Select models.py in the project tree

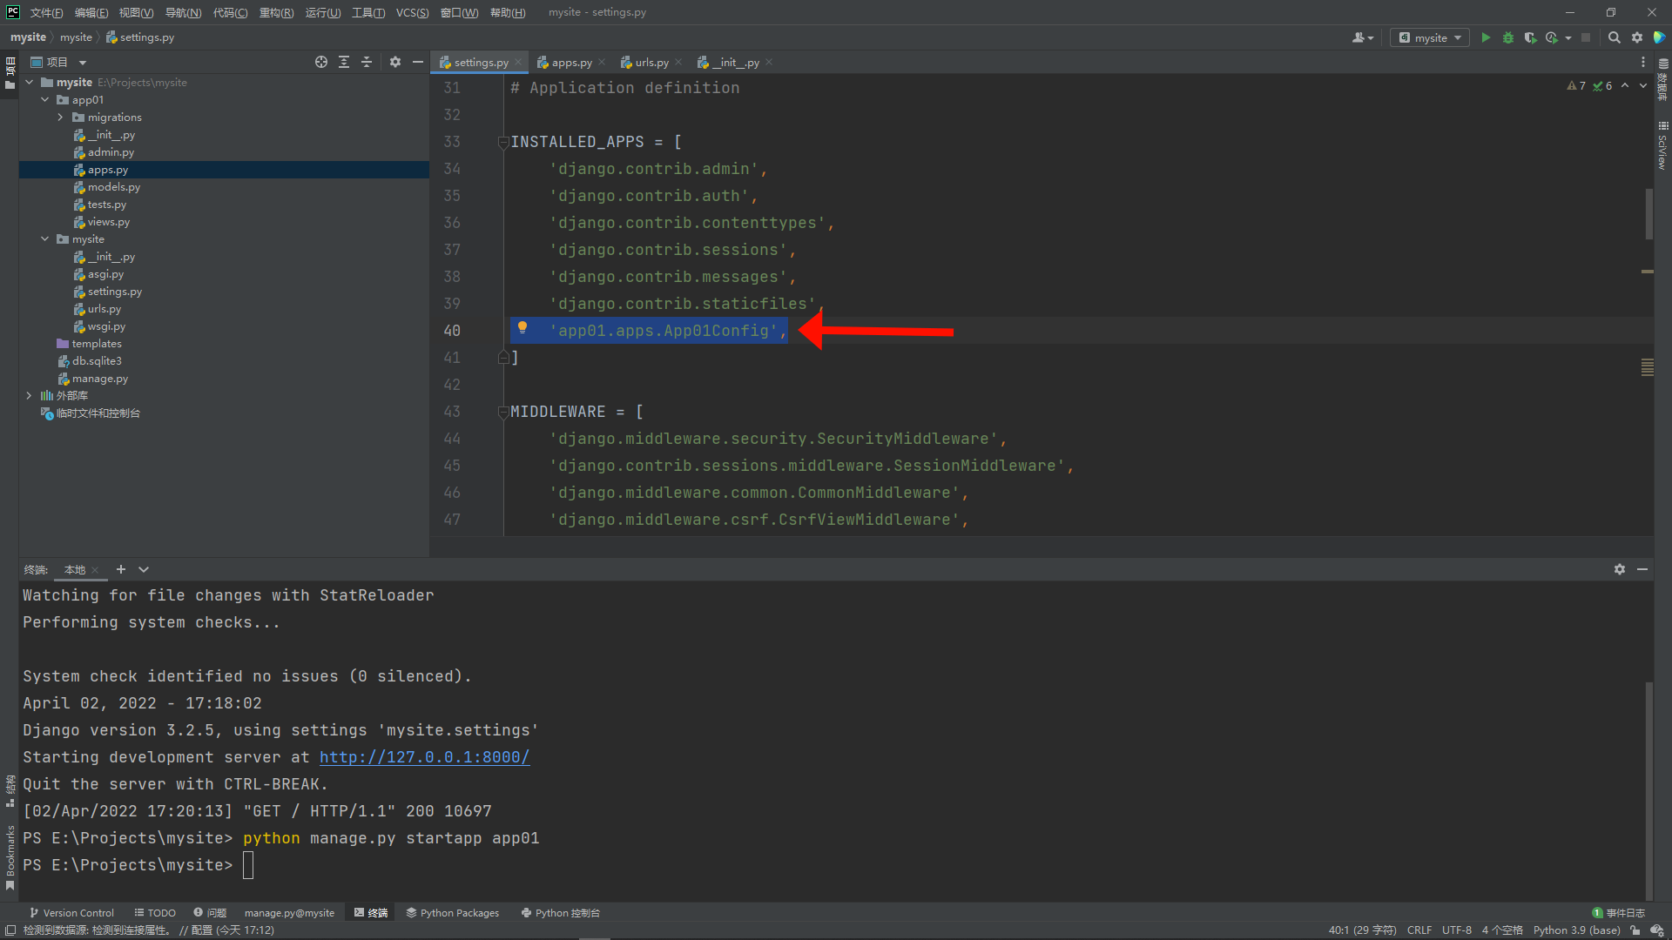(113, 187)
